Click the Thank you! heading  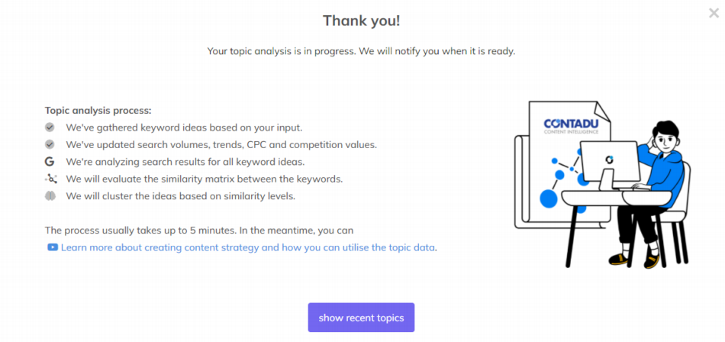coord(361,21)
